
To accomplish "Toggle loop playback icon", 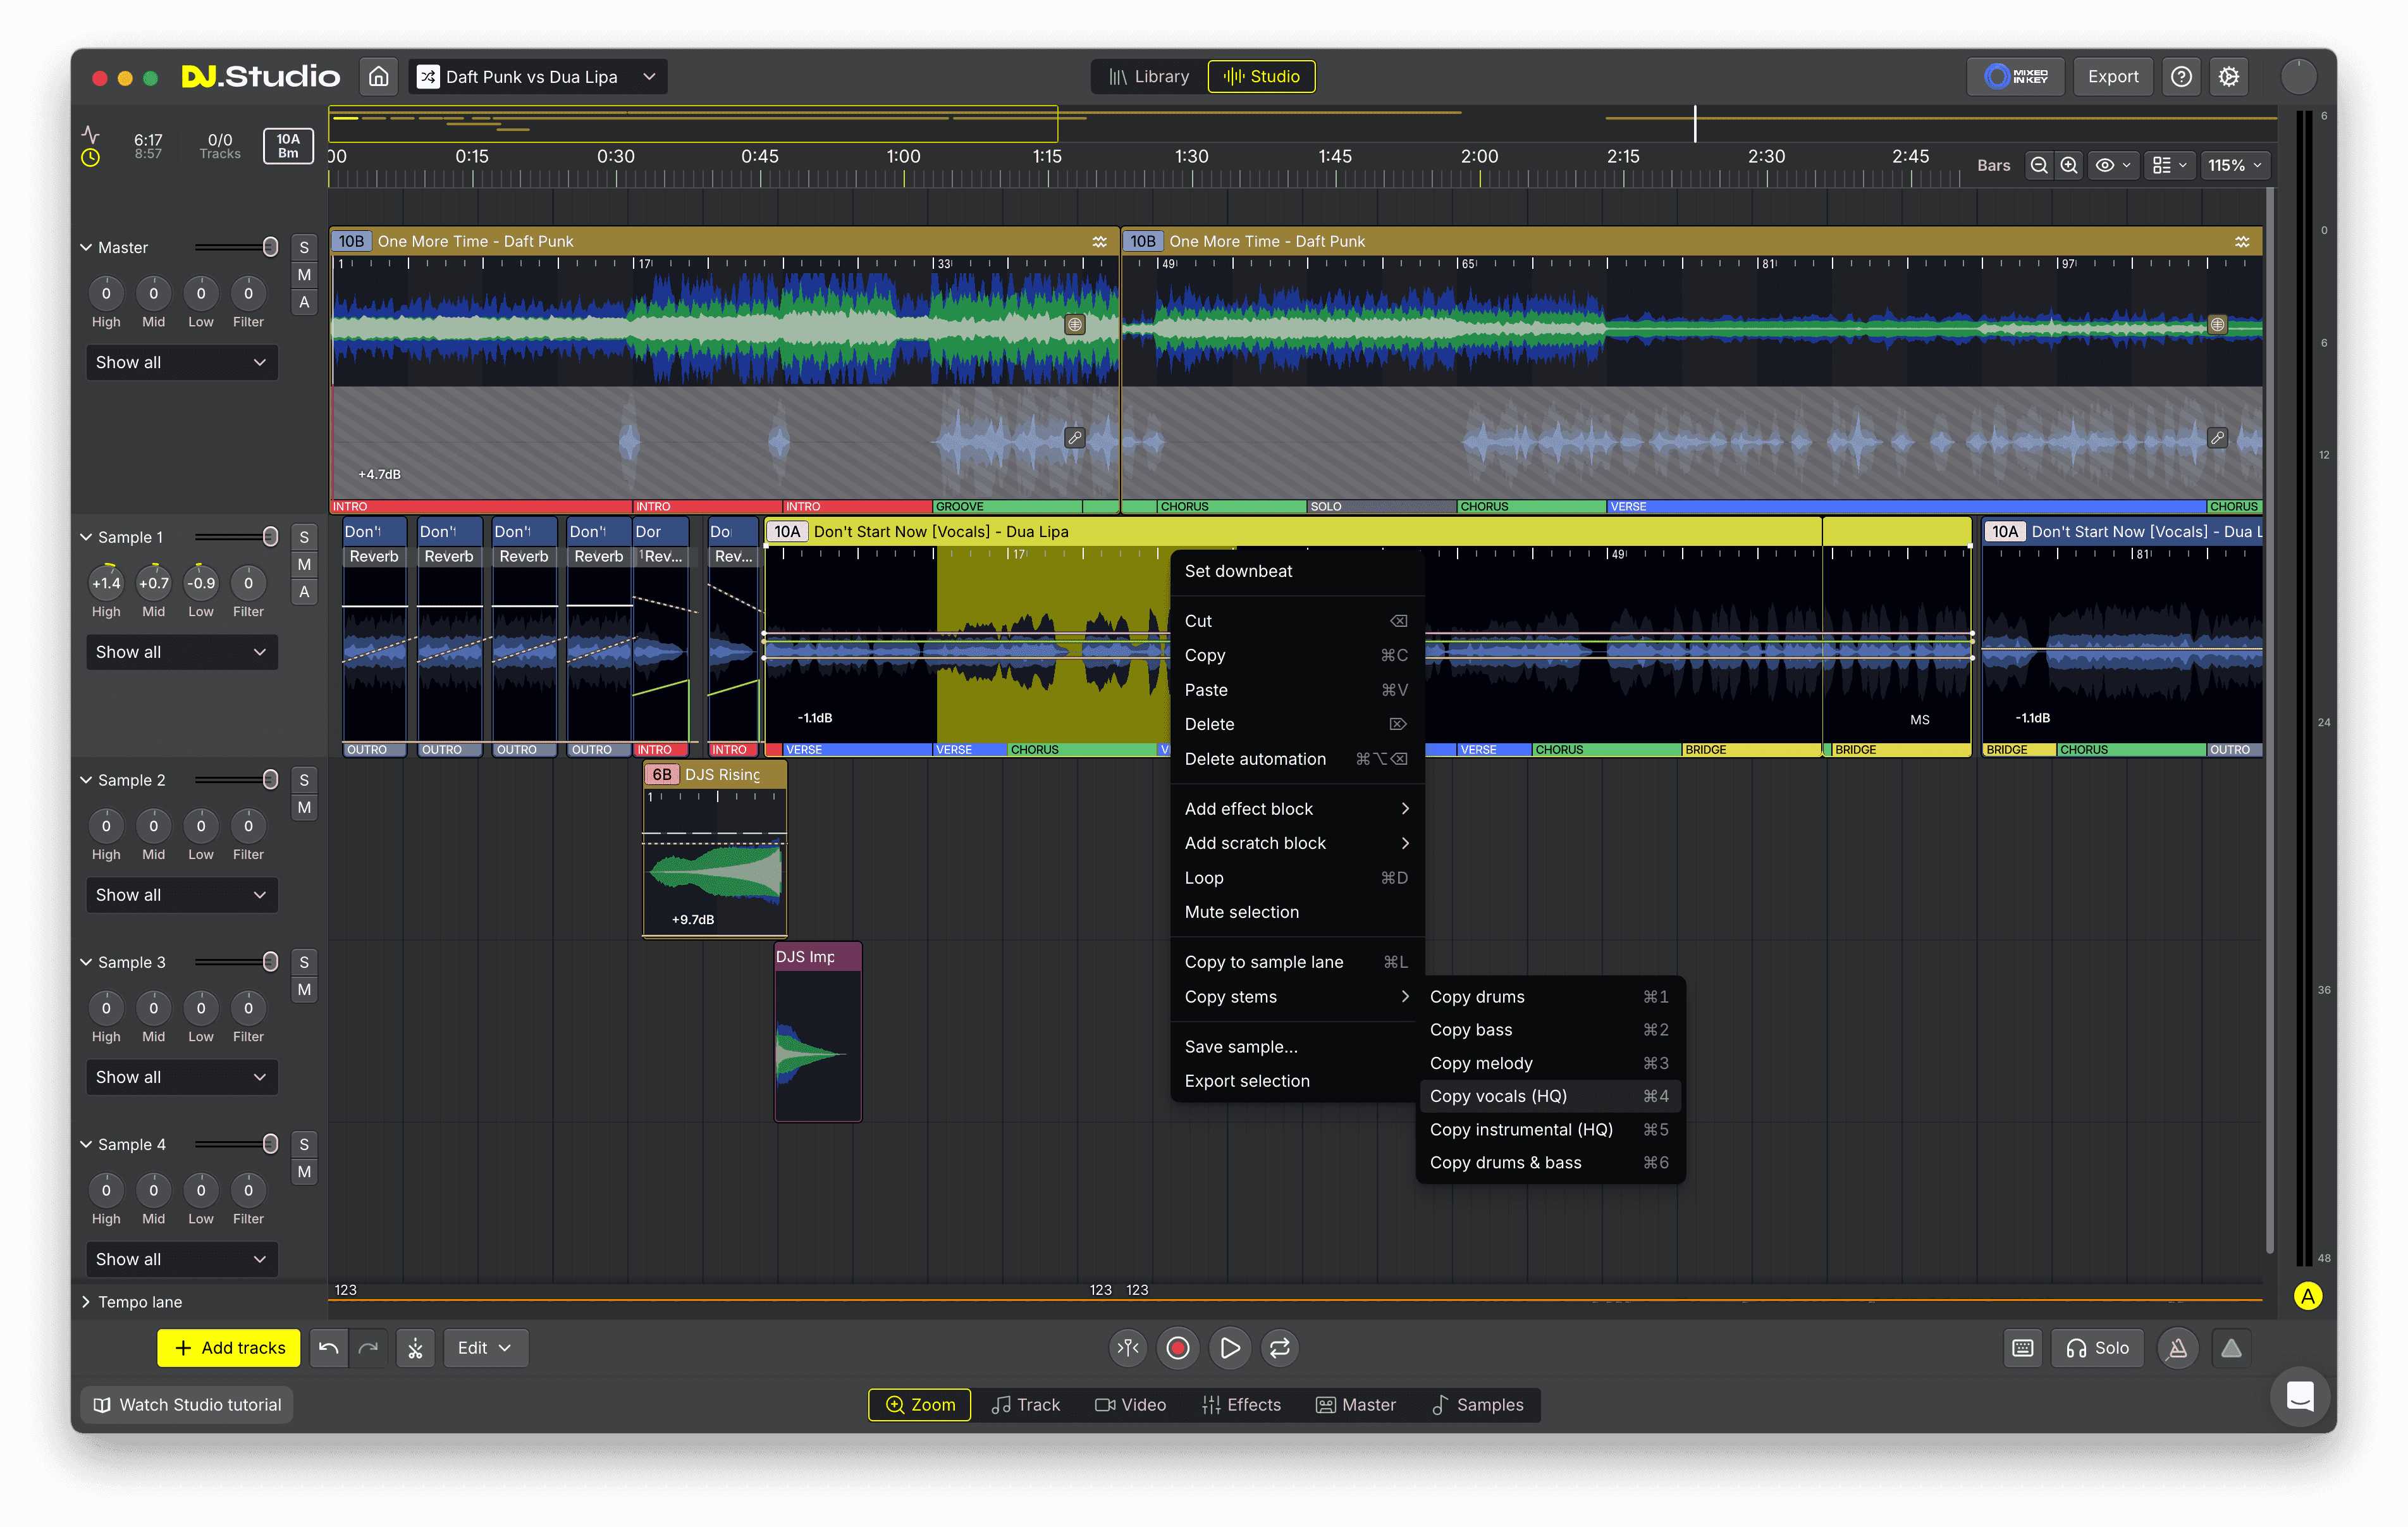I will (x=1279, y=1348).
